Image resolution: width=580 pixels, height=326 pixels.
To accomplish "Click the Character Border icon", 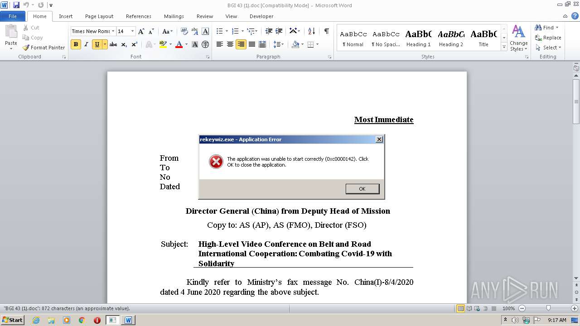I will pyautogui.click(x=205, y=31).
